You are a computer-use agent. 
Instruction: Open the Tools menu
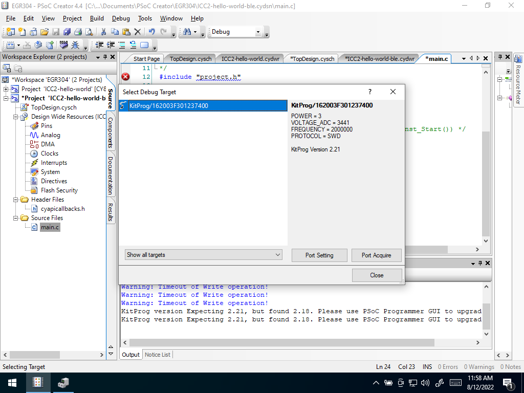(x=145, y=18)
